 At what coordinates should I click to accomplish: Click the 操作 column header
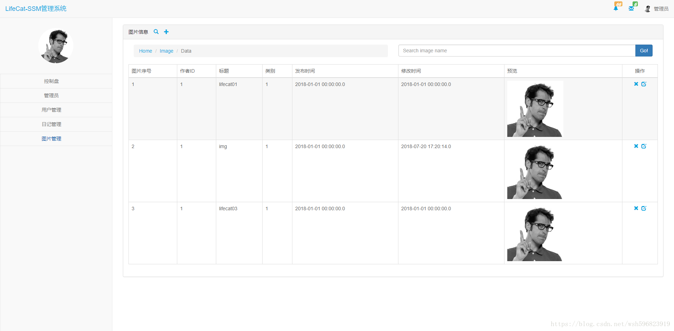tap(640, 71)
